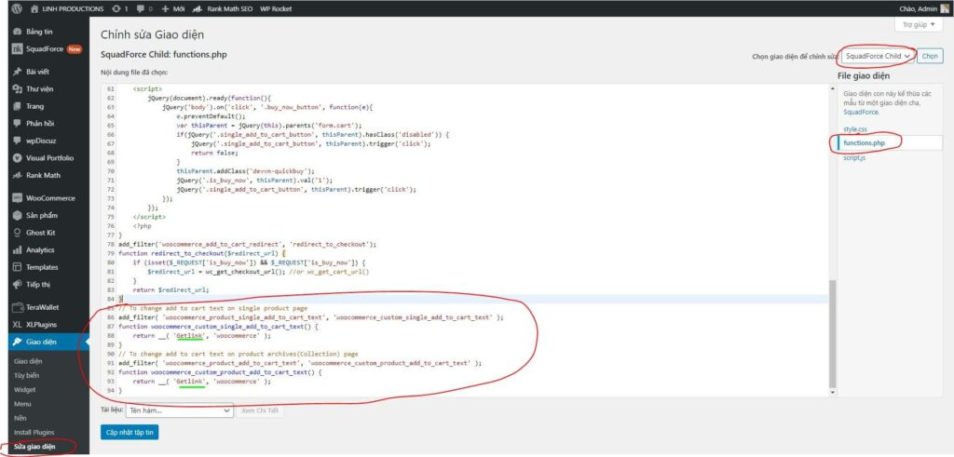Expand the Trợ giúp help tab
954x457 pixels.
pyautogui.click(x=918, y=25)
